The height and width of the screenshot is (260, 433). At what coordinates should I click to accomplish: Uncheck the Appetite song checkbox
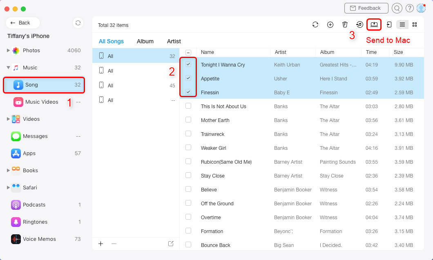[188, 78]
